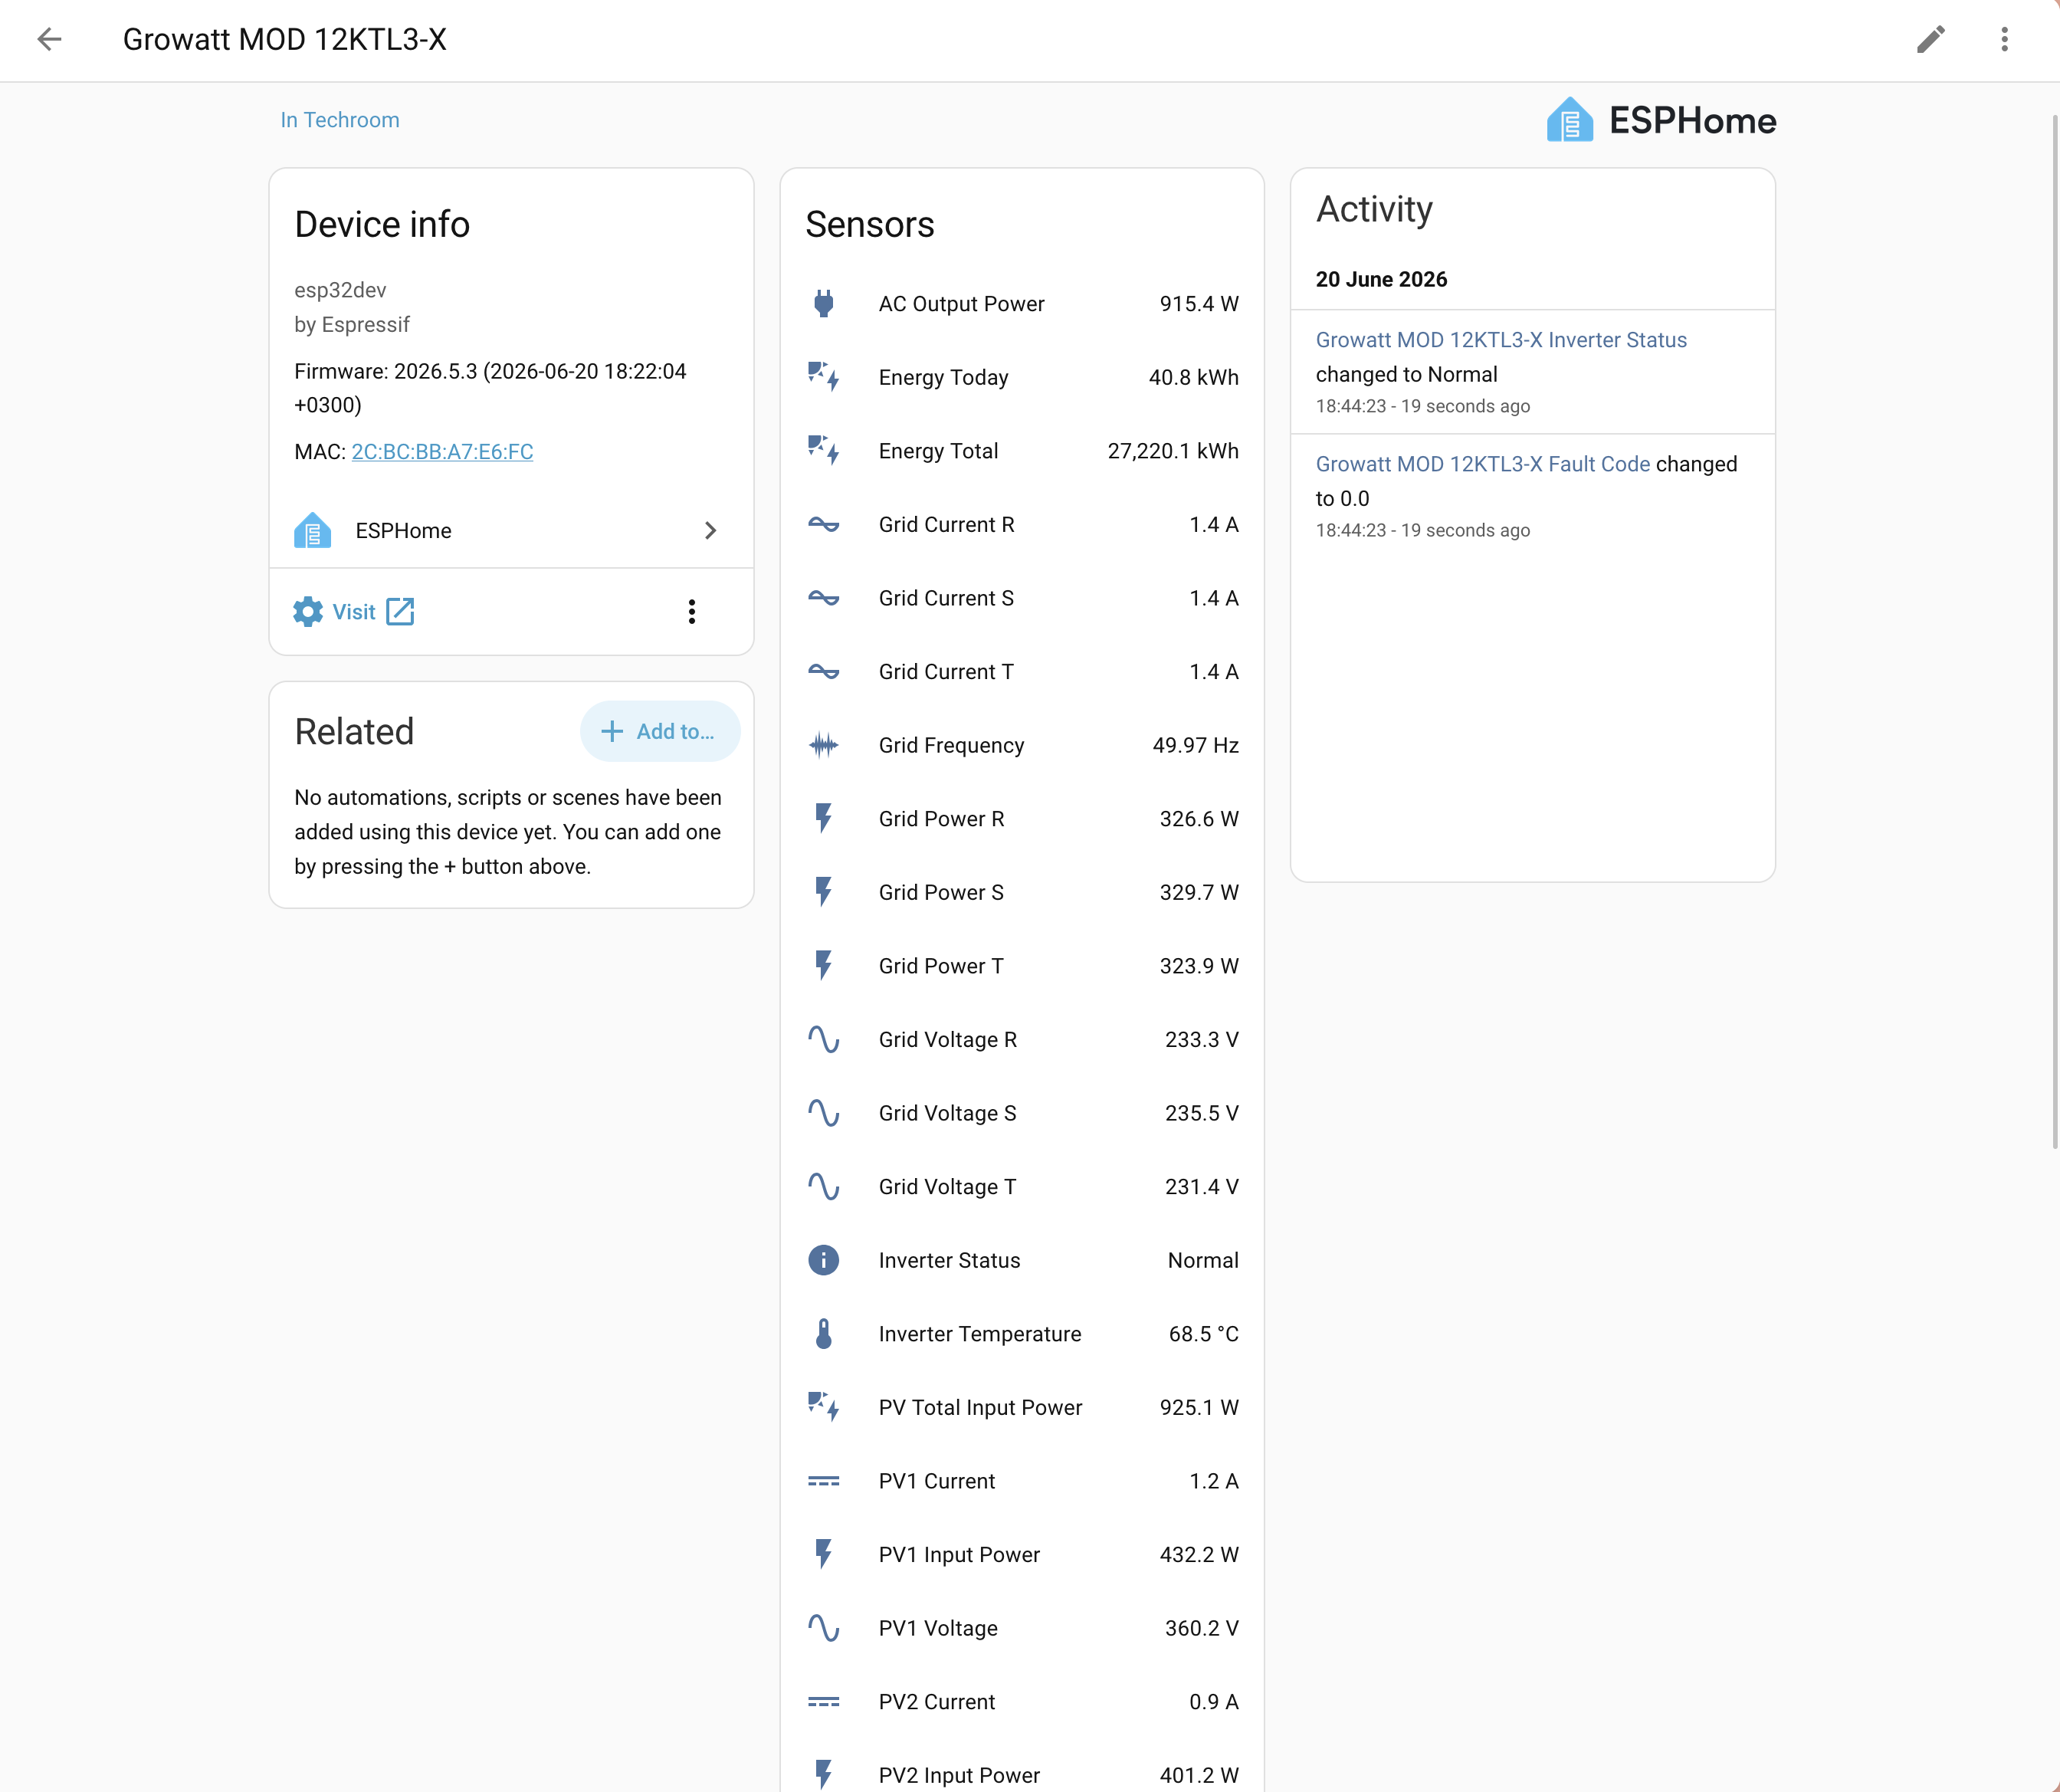Click the gear icon beside Visit
This screenshot has width=2060, height=1792.
pos(308,612)
